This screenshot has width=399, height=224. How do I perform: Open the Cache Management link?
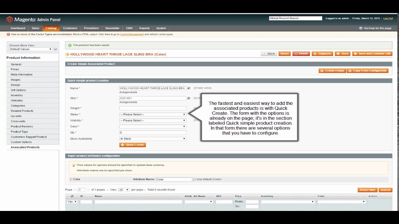click(x=132, y=35)
